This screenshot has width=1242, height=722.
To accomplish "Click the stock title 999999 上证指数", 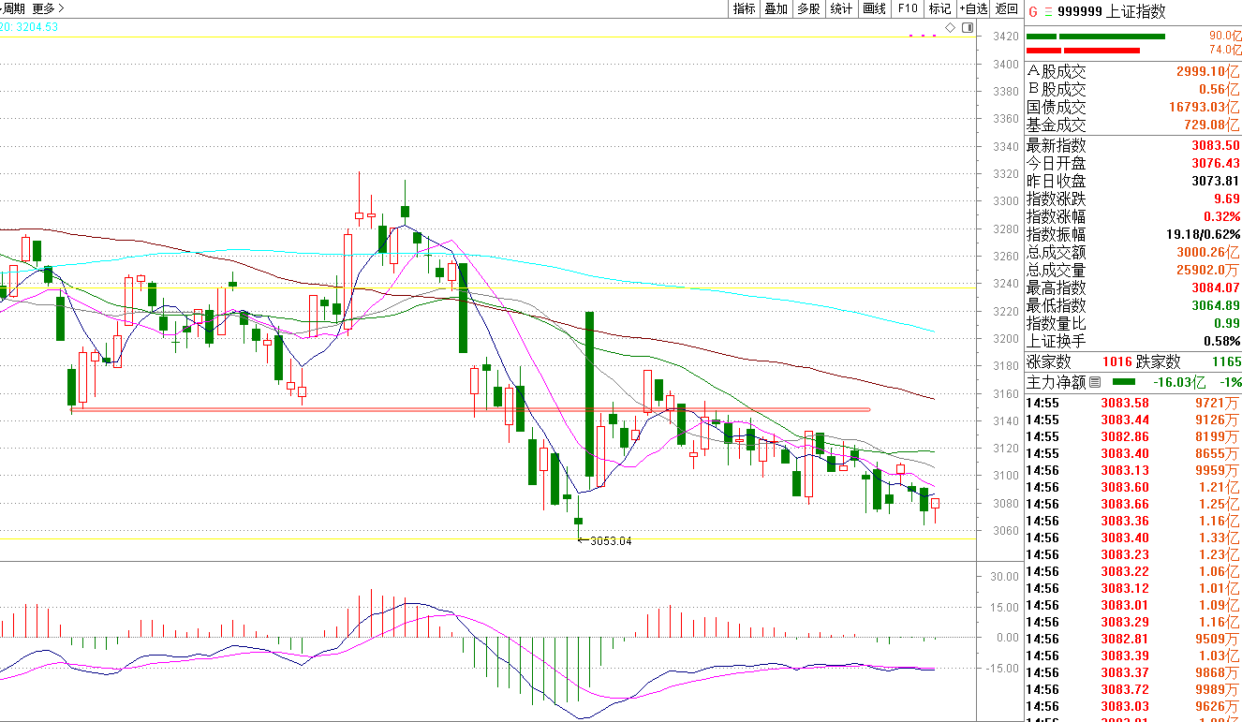I will coord(1112,12).
